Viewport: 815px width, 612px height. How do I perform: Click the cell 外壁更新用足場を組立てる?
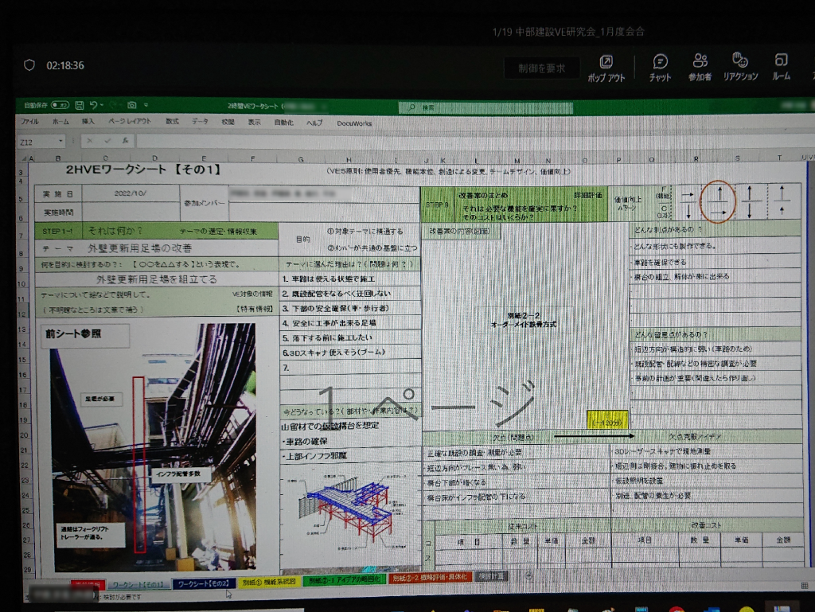(x=157, y=279)
